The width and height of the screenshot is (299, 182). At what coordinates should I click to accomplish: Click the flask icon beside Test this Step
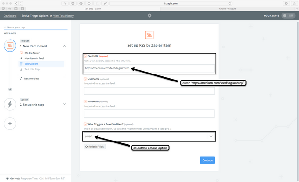tap(21, 69)
